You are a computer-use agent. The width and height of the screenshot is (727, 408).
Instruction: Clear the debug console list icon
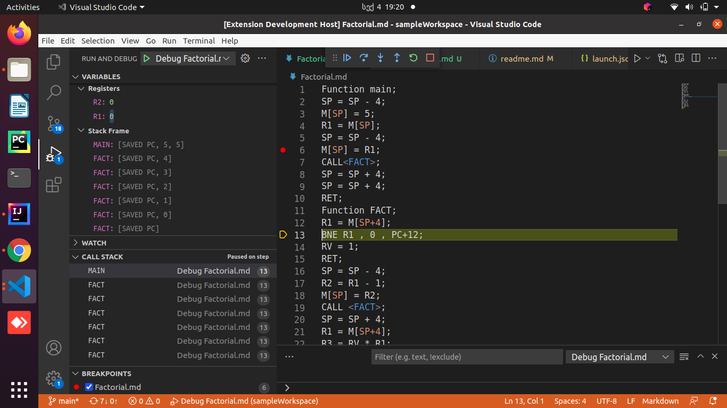pyautogui.click(x=684, y=356)
